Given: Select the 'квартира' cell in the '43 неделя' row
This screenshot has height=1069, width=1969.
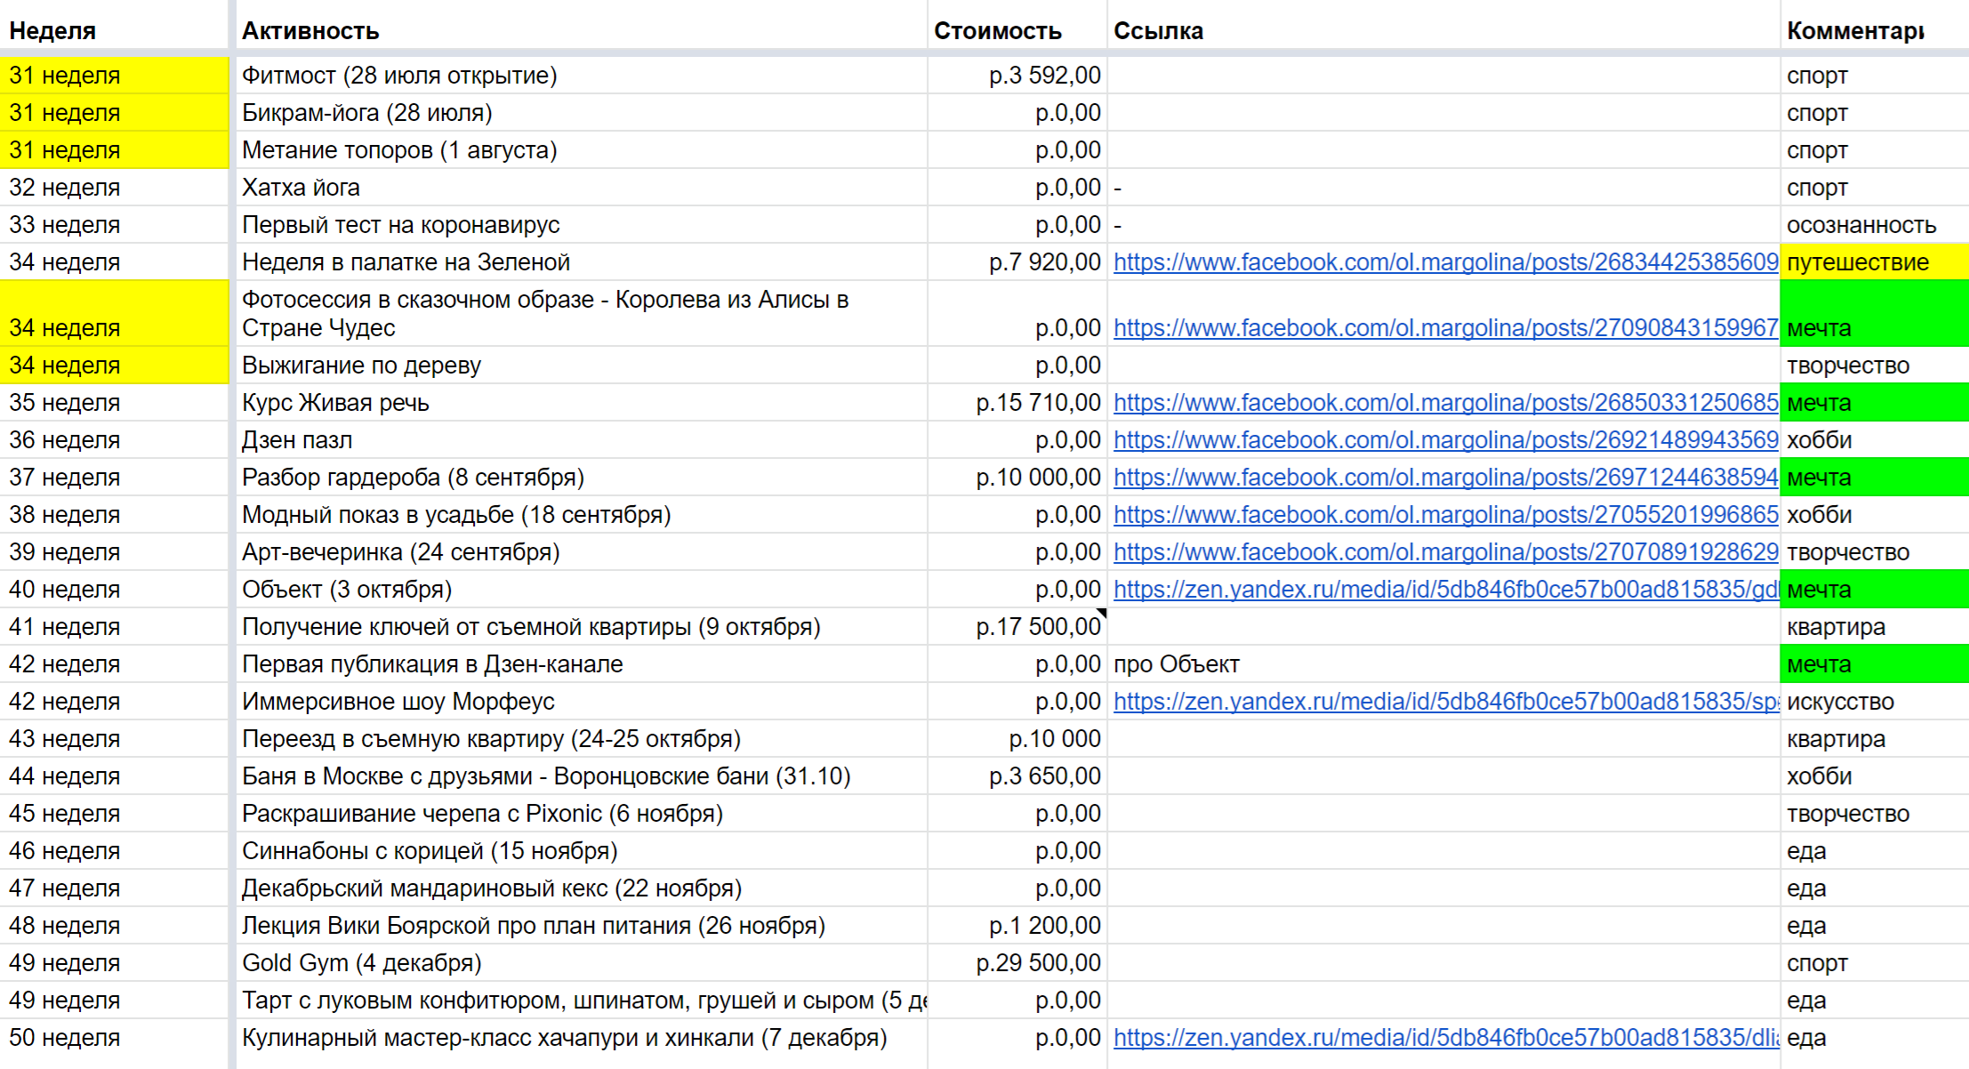Looking at the screenshot, I should [x=1875, y=739].
